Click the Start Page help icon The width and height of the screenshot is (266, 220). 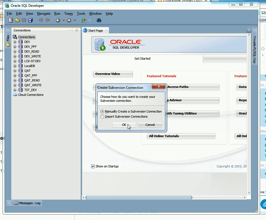click(85, 30)
